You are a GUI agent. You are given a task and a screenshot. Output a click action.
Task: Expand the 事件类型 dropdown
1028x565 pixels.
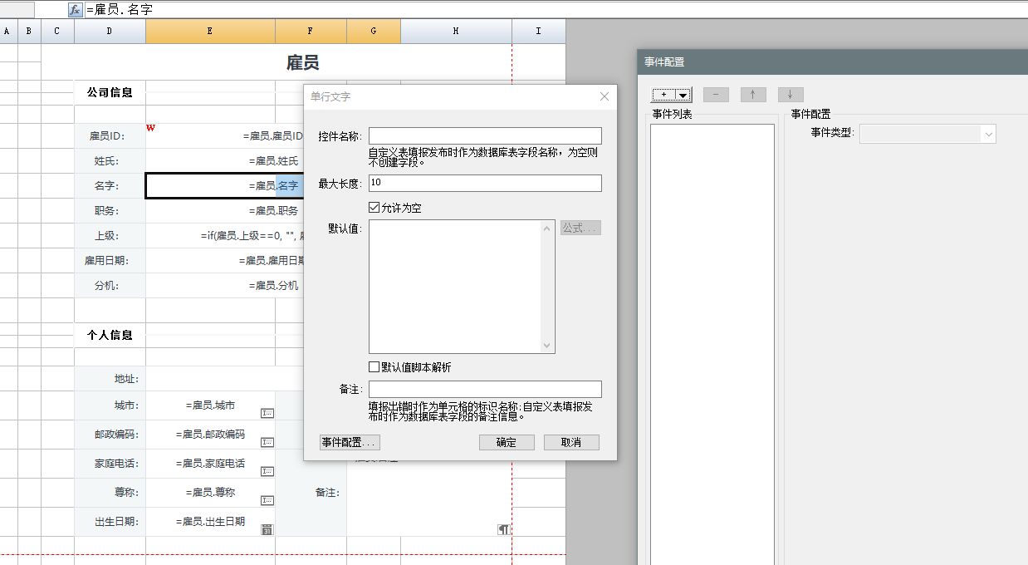click(x=988, y=134)
